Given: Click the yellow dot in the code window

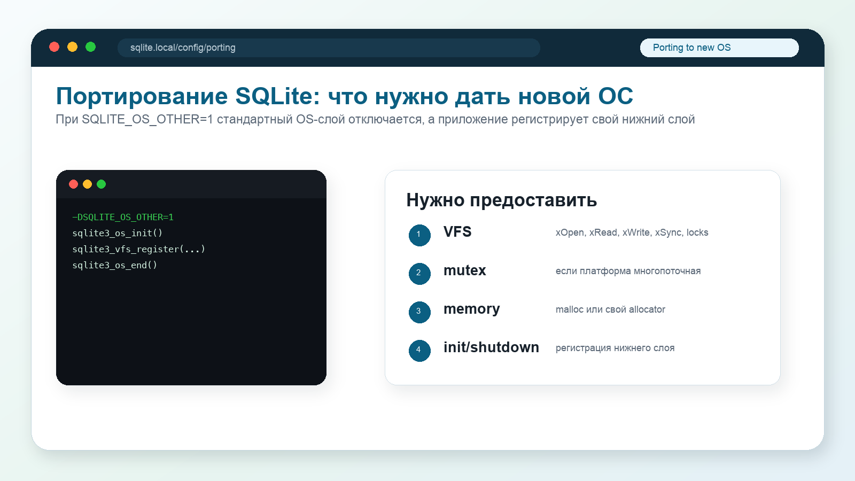Looking at the screenshot, I should [88, 184].
